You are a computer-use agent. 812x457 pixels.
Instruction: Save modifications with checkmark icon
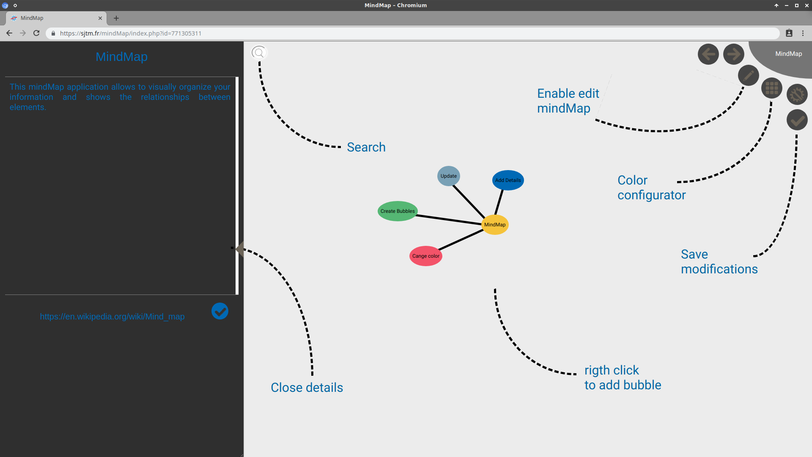point(797,120)
